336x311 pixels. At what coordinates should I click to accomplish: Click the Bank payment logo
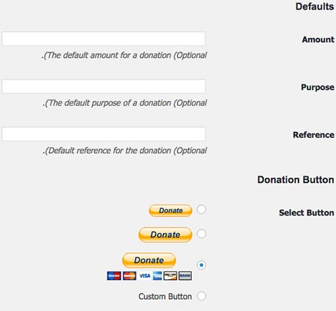tap(185, 275)
